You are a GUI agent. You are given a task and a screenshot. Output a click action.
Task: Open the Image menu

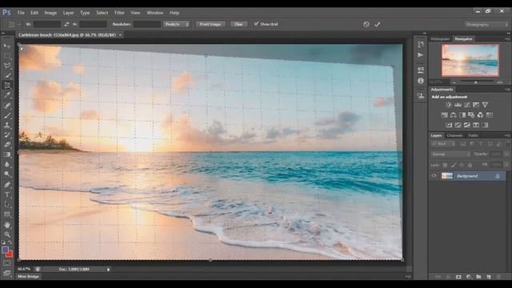tap(50, 13)
